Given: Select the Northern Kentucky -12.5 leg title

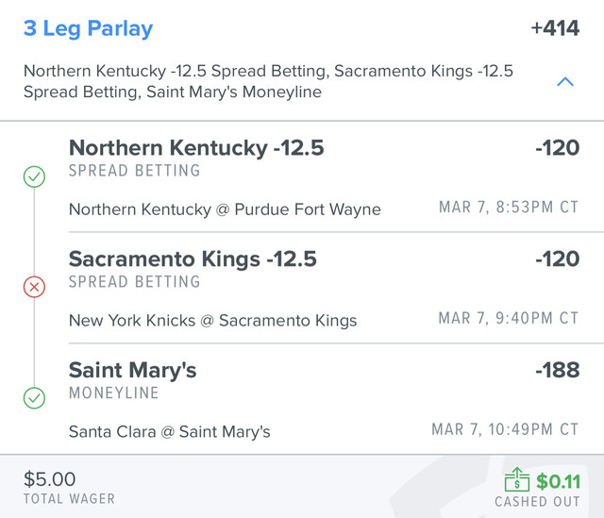Looking at the screenshot, I should tap(196, 148).
